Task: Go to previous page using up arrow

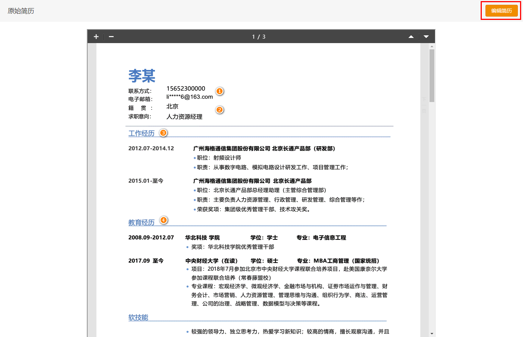Action: (x=411, y=37)
